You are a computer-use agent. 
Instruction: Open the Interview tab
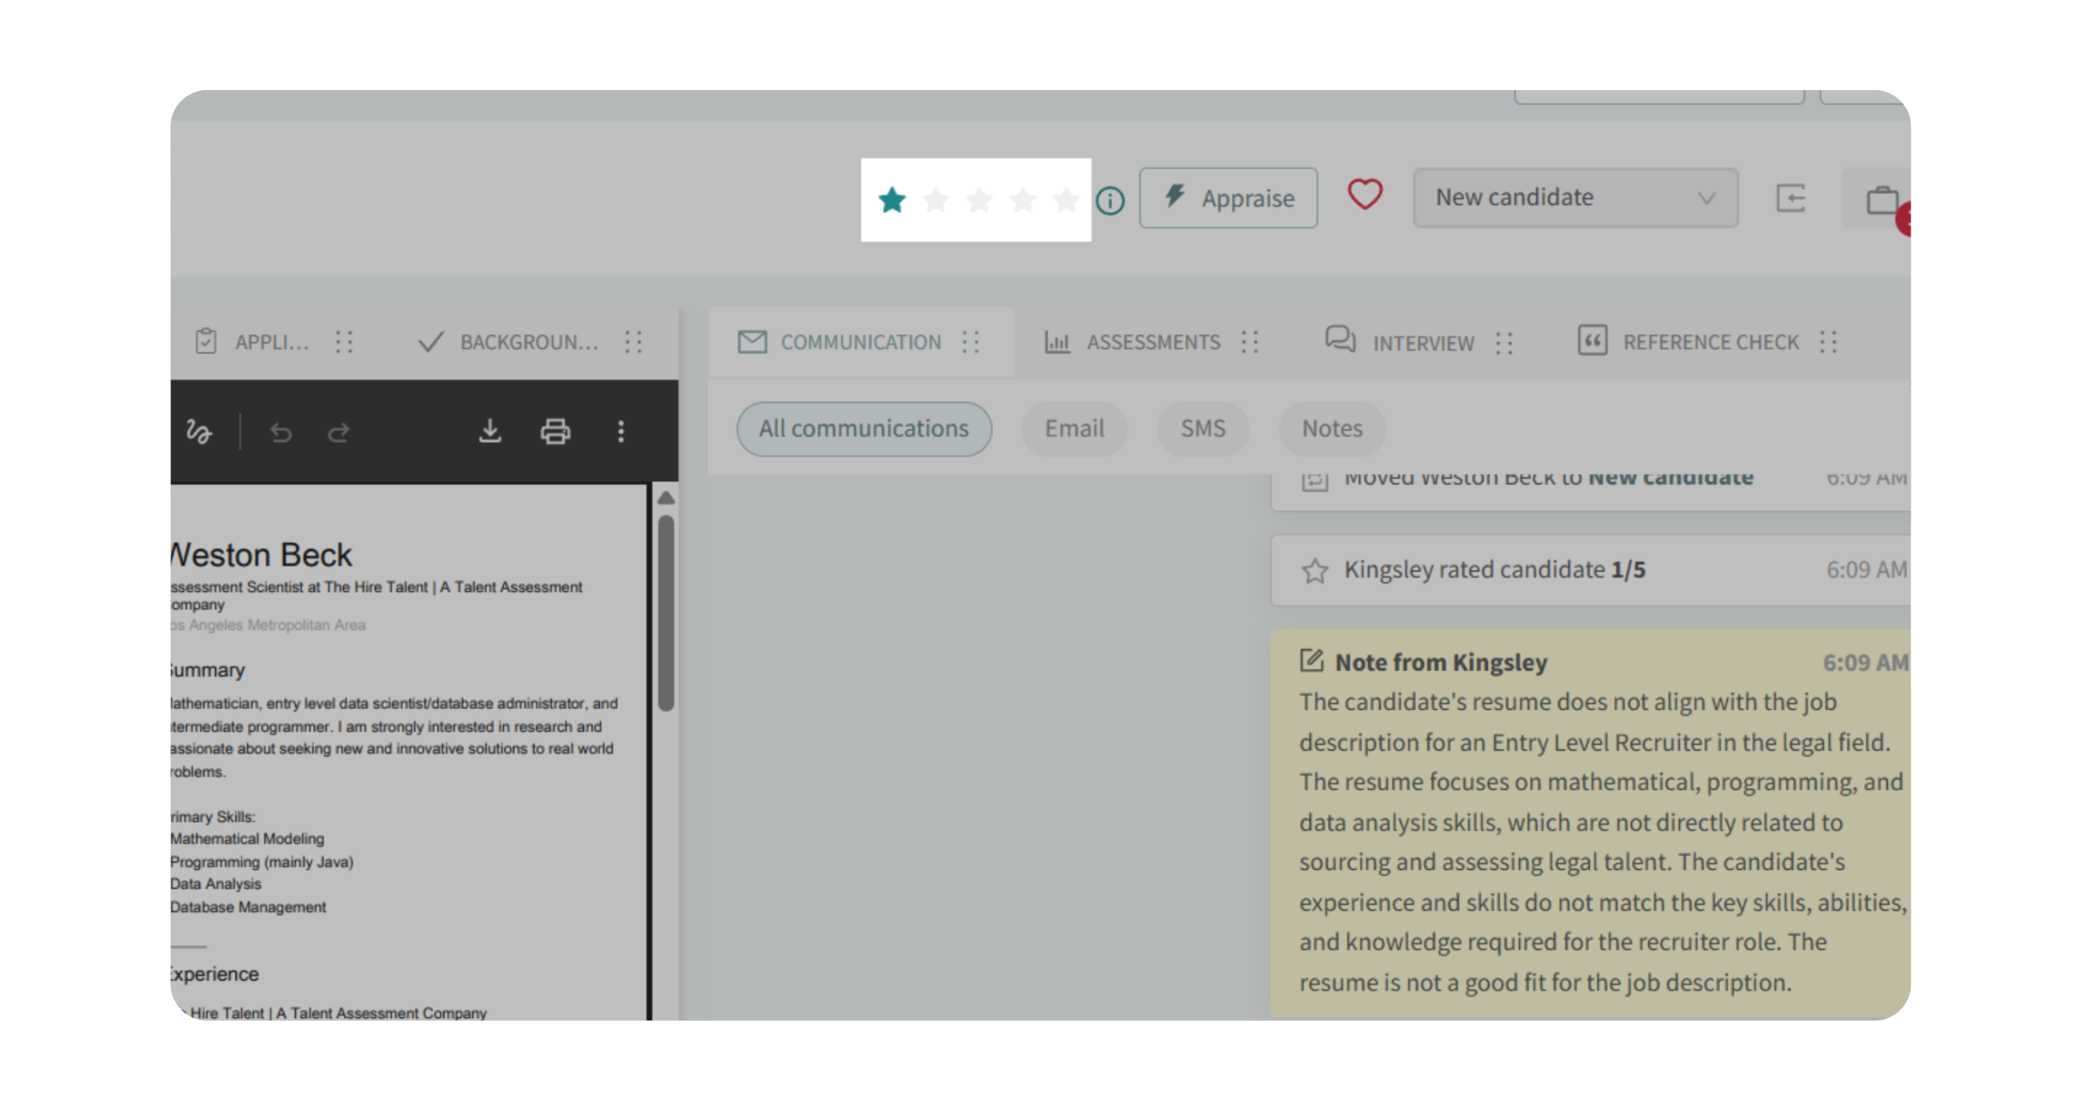(1422, 343)
